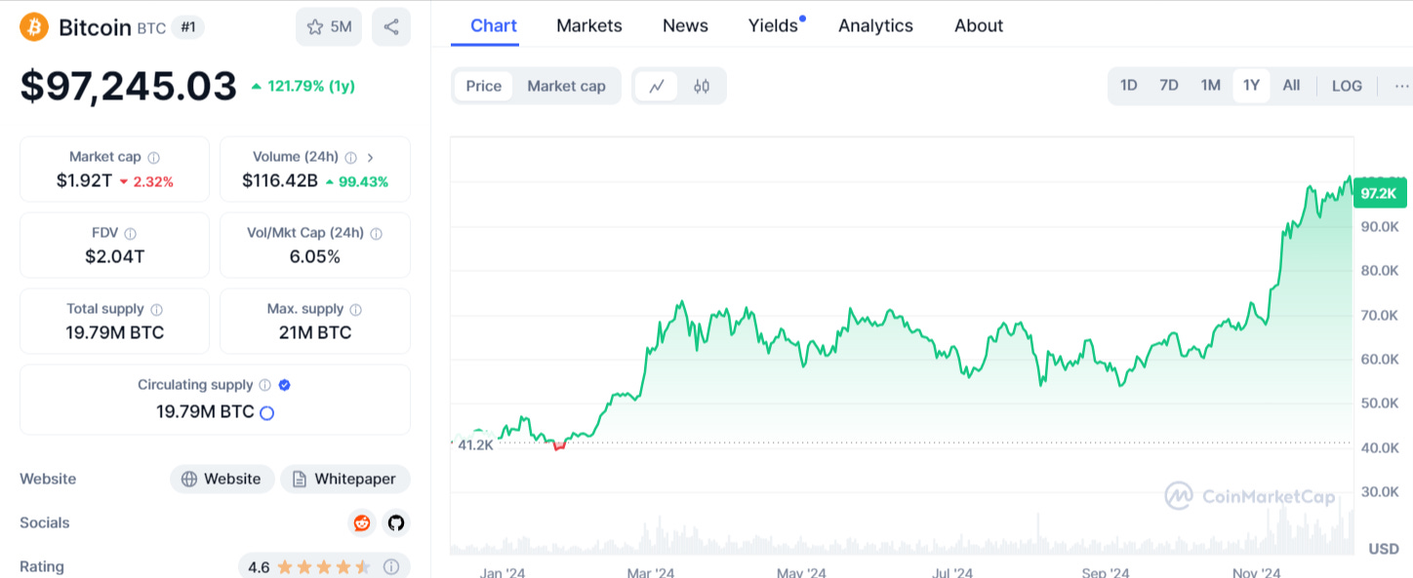Switch to candlestick chart icon

pos(702,86)
